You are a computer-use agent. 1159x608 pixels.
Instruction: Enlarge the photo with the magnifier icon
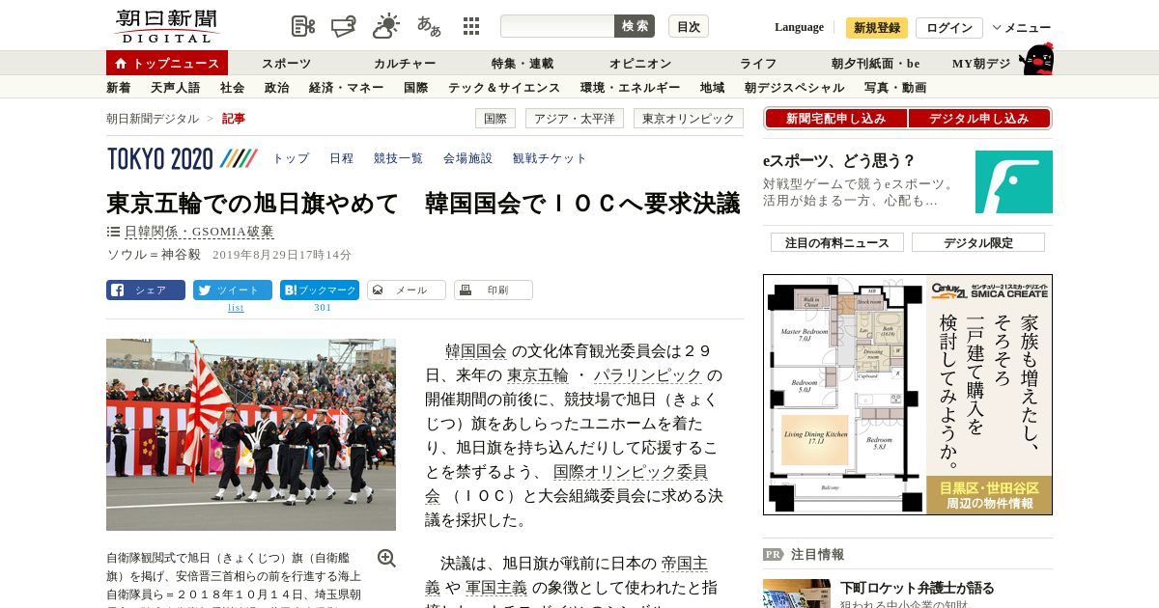coord(386,558)
